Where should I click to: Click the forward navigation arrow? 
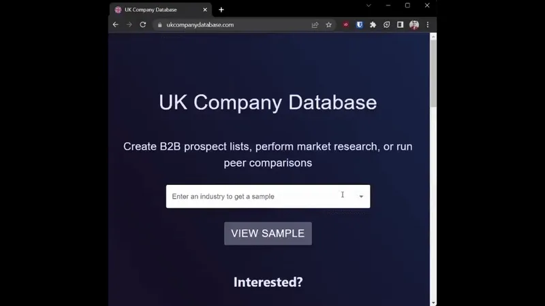point(129,24)
